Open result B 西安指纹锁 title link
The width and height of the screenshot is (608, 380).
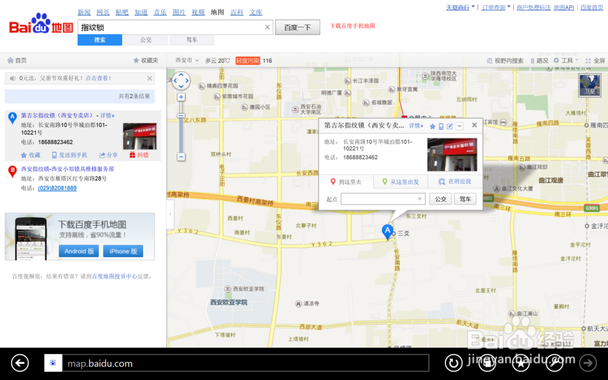[x=67, y=169]
